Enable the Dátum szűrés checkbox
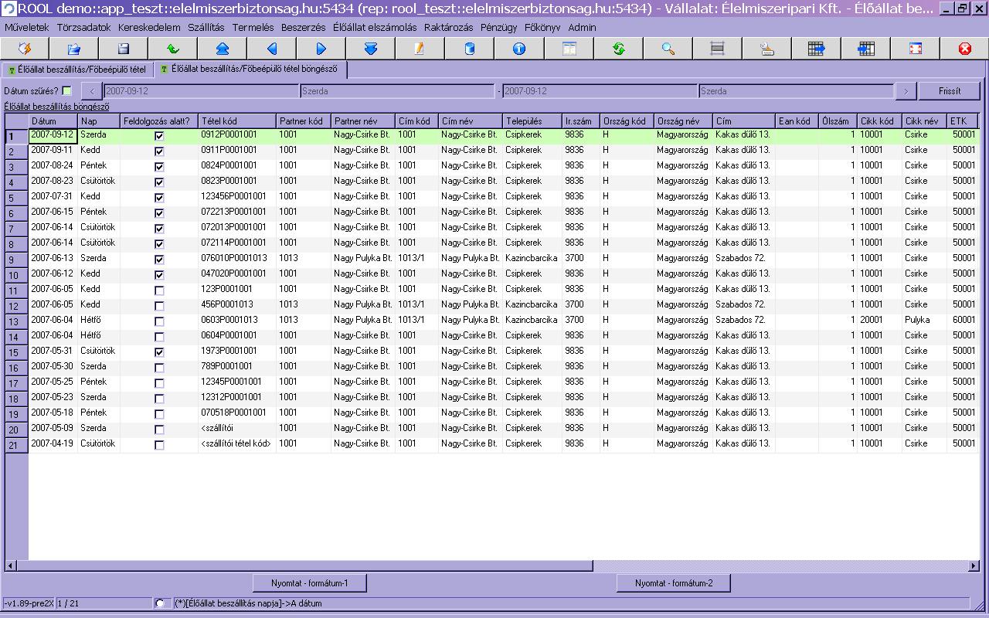The image size is (989, 618). (66, 91)
